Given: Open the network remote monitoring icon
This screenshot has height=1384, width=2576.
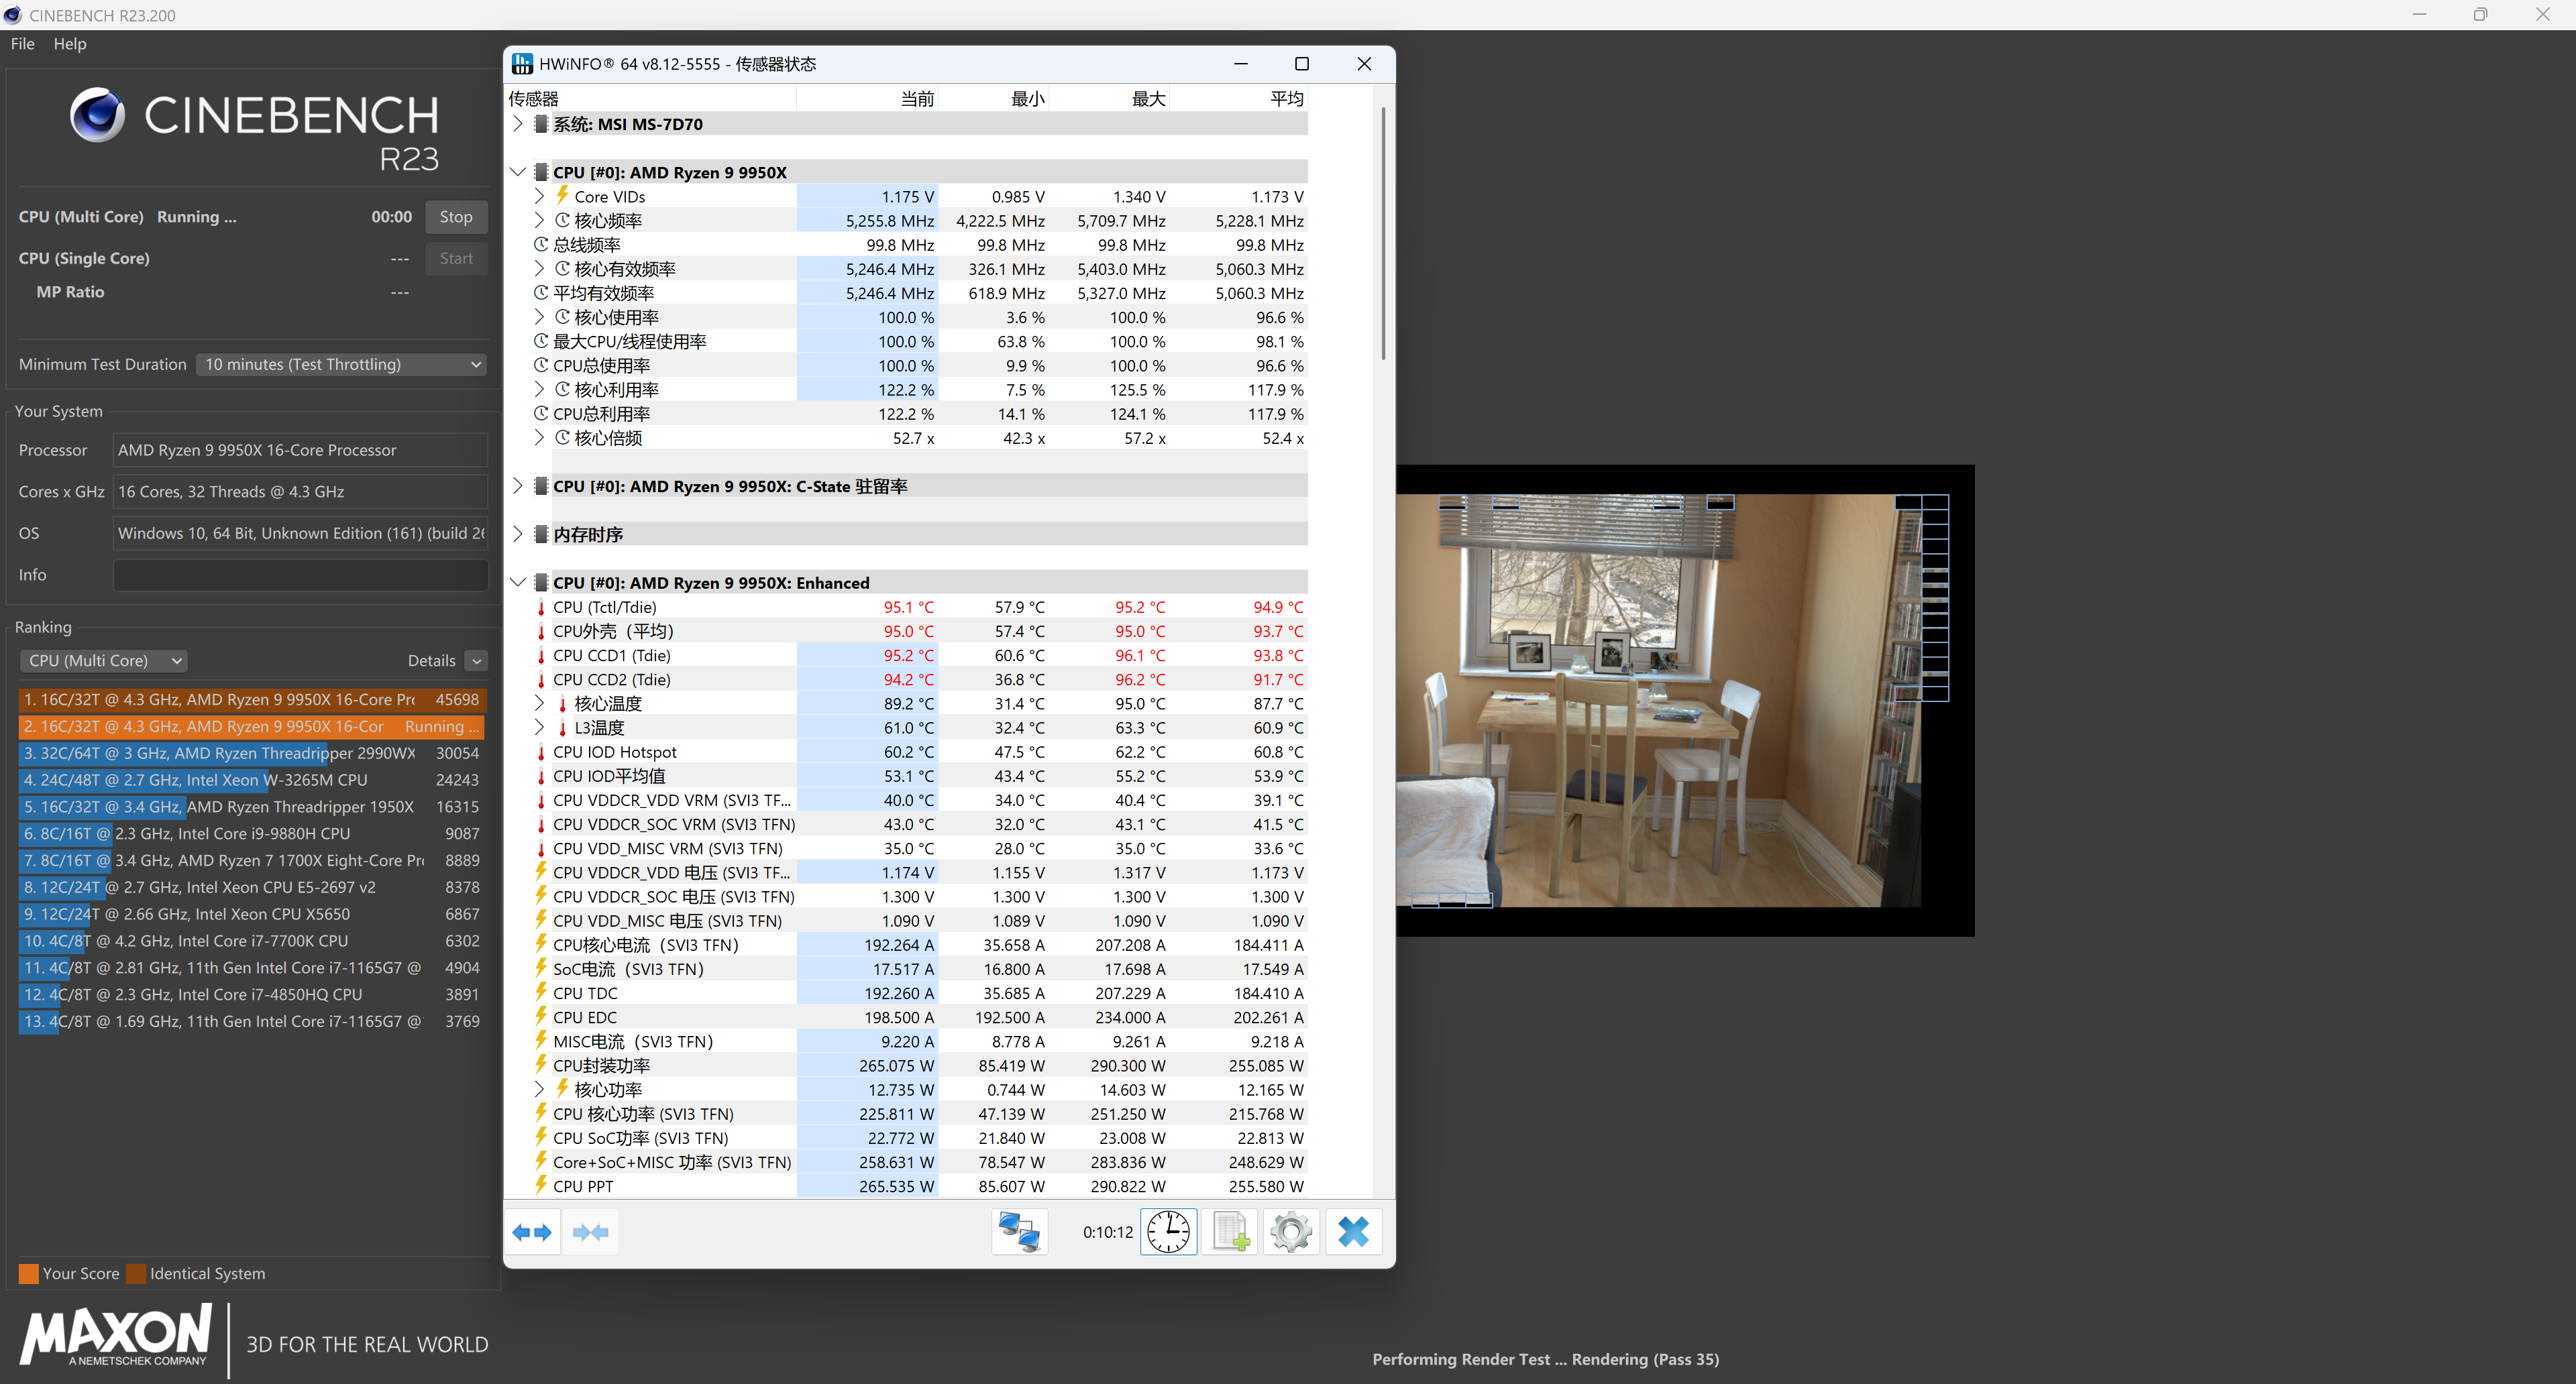Looking at the screenshot, I should (1019, 1232).
